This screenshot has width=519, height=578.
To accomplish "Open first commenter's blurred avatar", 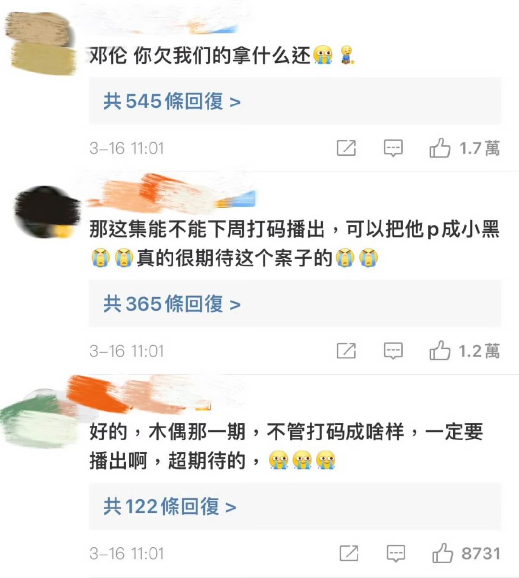I will [42, 43].
